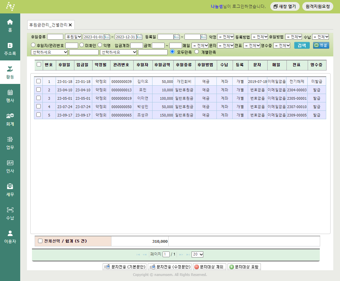This screenshot has width=340, height=281.
Task: Check the row for 모민
Action: point(39,90)
